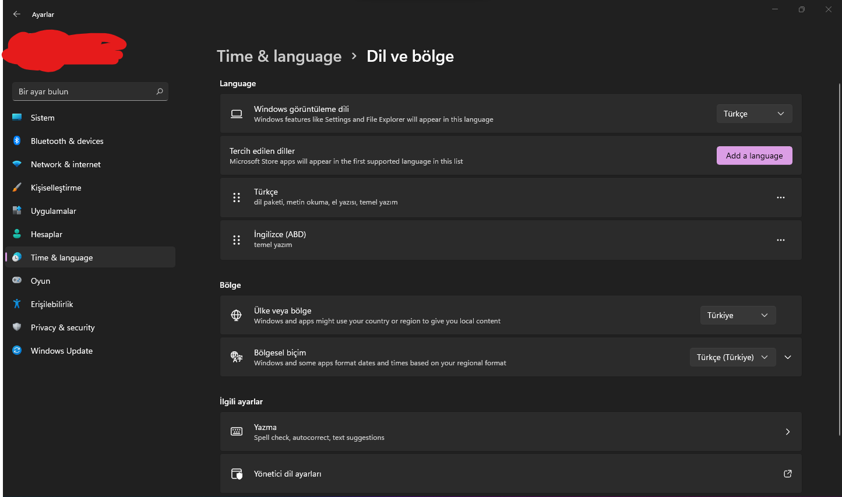Click the Windows Update icon in sidebar
Screen dimensions: 842x497
pos(17,351)
